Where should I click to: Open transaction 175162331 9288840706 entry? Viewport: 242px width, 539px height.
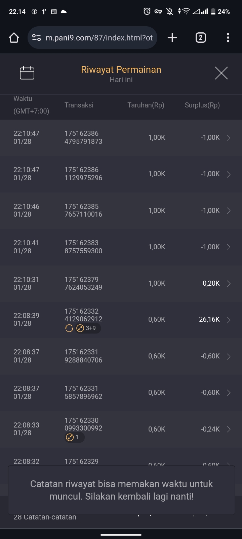click(83, 356)
